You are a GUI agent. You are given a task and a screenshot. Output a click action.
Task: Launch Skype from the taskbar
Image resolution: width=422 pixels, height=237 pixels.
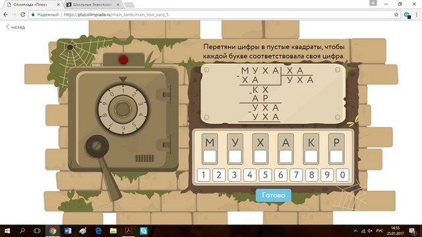(144, 231)
